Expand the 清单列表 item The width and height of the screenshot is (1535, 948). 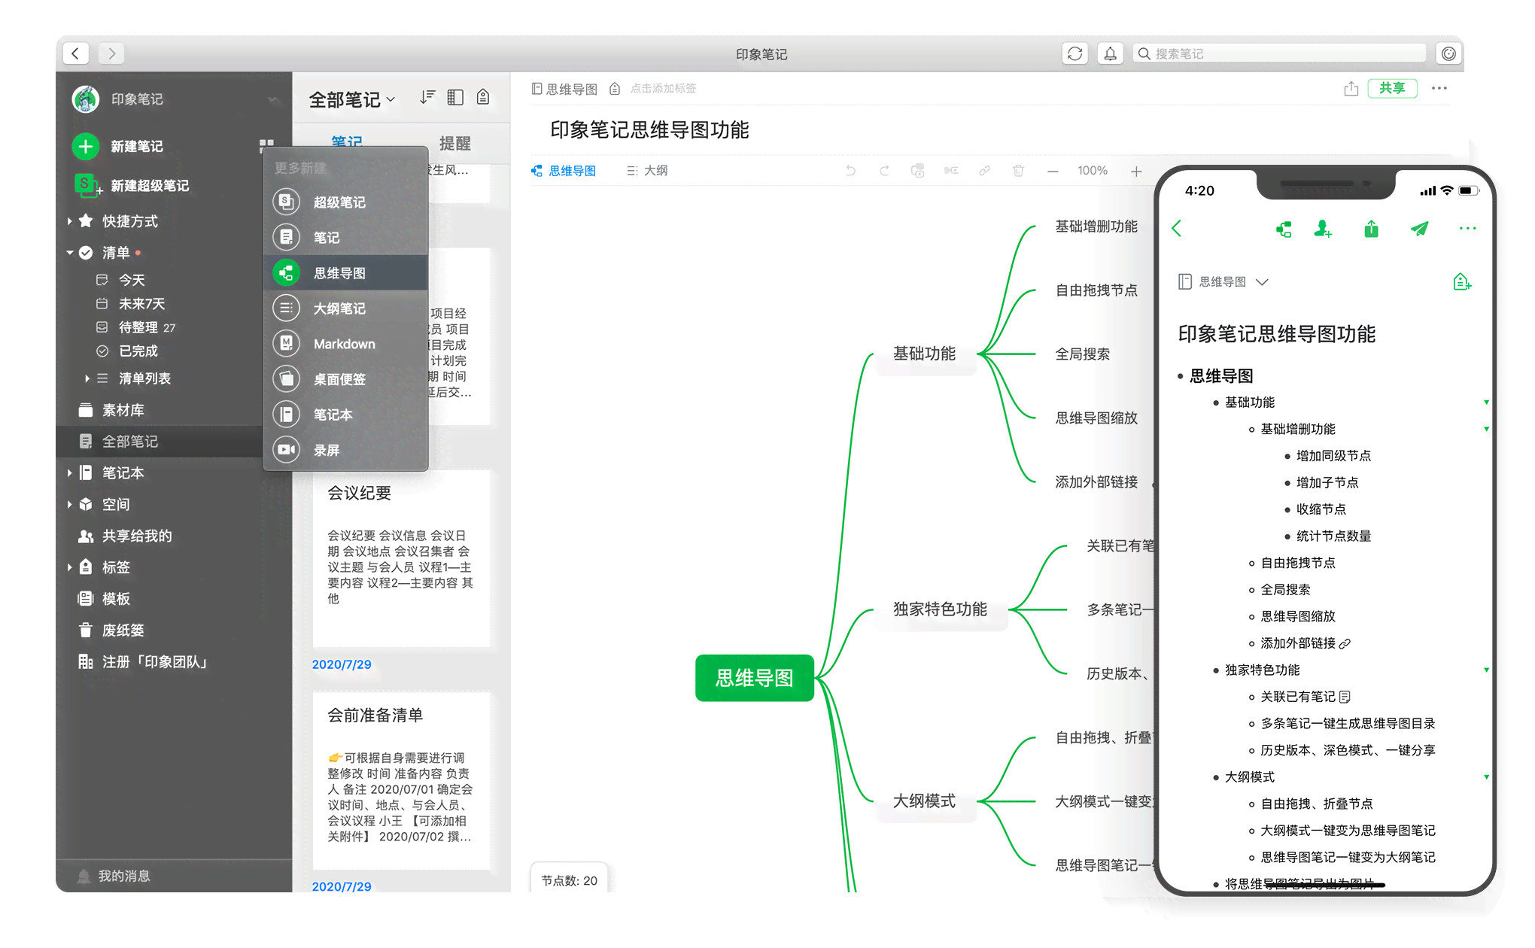click(x=87, y=378)
